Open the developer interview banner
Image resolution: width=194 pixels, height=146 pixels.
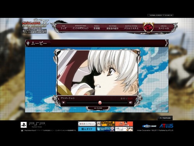[x=87, y=124]
